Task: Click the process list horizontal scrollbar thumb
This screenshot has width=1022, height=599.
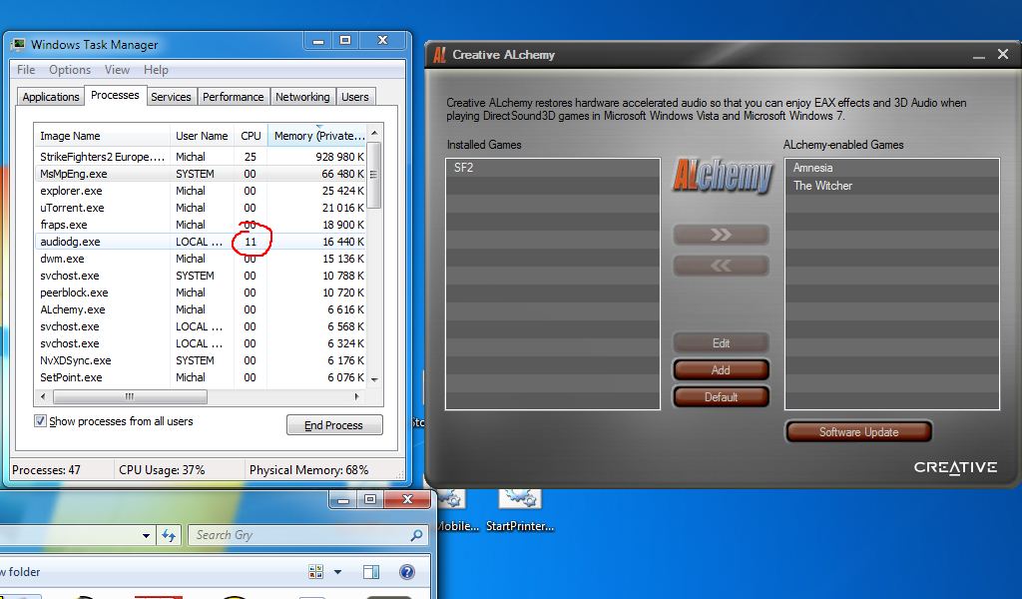Action: point(130,396)
